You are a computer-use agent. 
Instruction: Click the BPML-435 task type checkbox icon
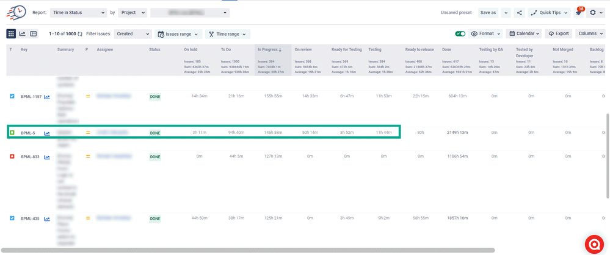(x=12, y=218)
